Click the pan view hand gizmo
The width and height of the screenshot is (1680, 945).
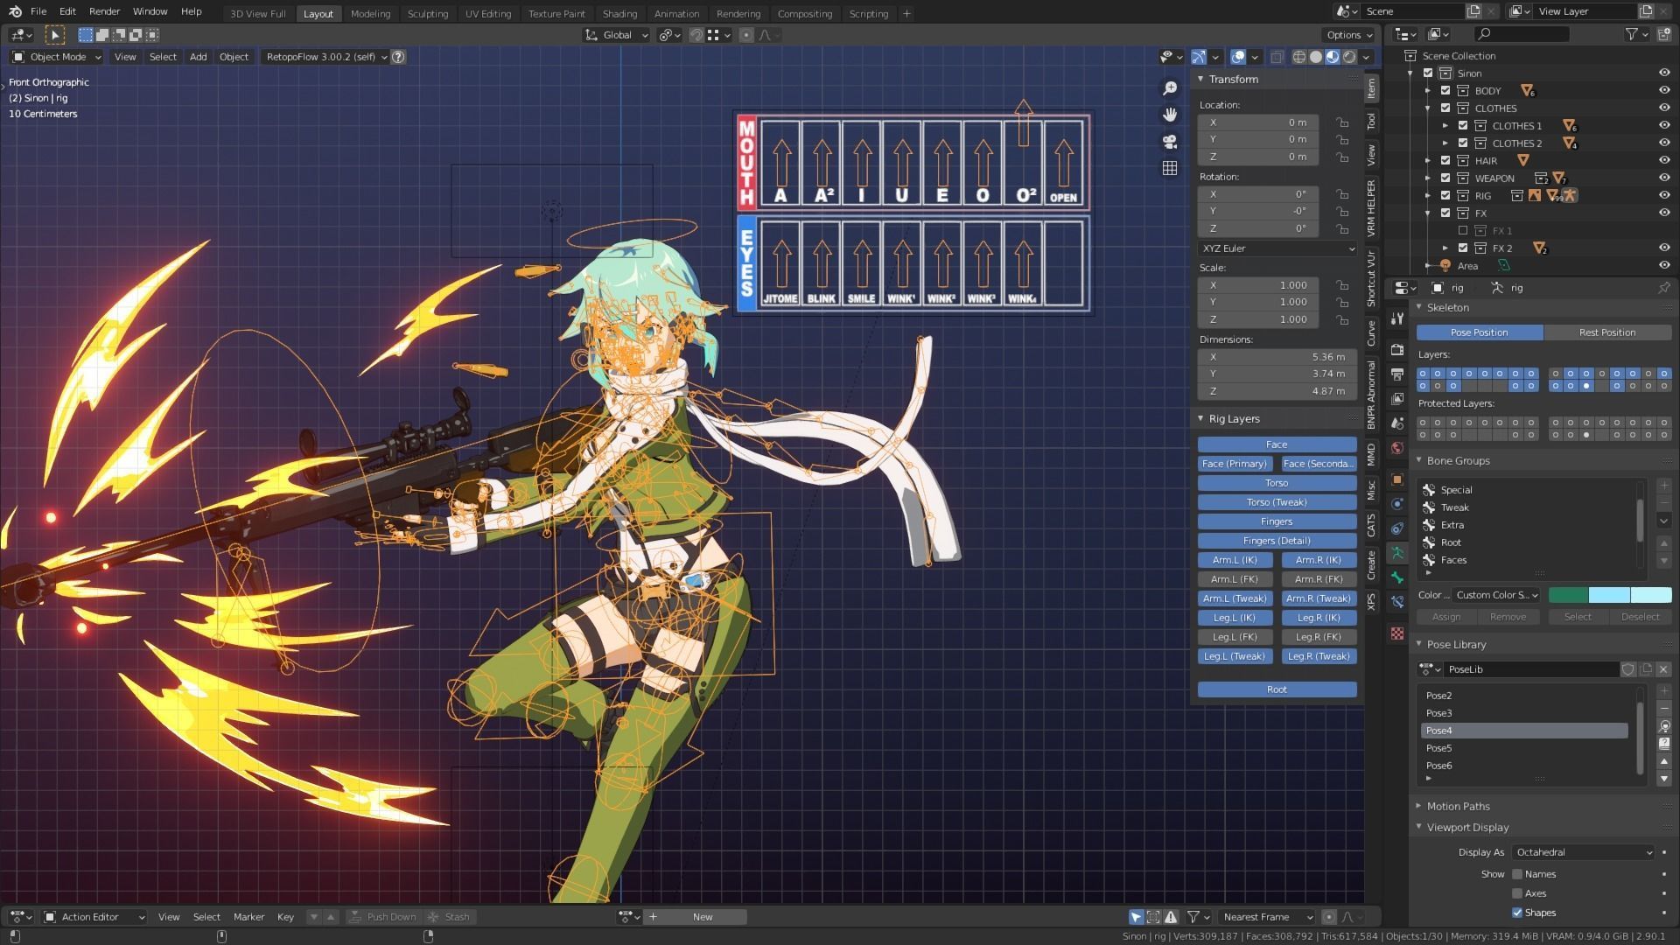(1170, 115)
